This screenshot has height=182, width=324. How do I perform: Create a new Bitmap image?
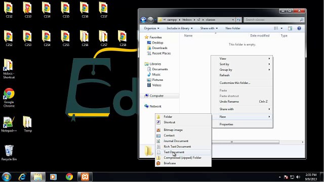tap(183, 130)
